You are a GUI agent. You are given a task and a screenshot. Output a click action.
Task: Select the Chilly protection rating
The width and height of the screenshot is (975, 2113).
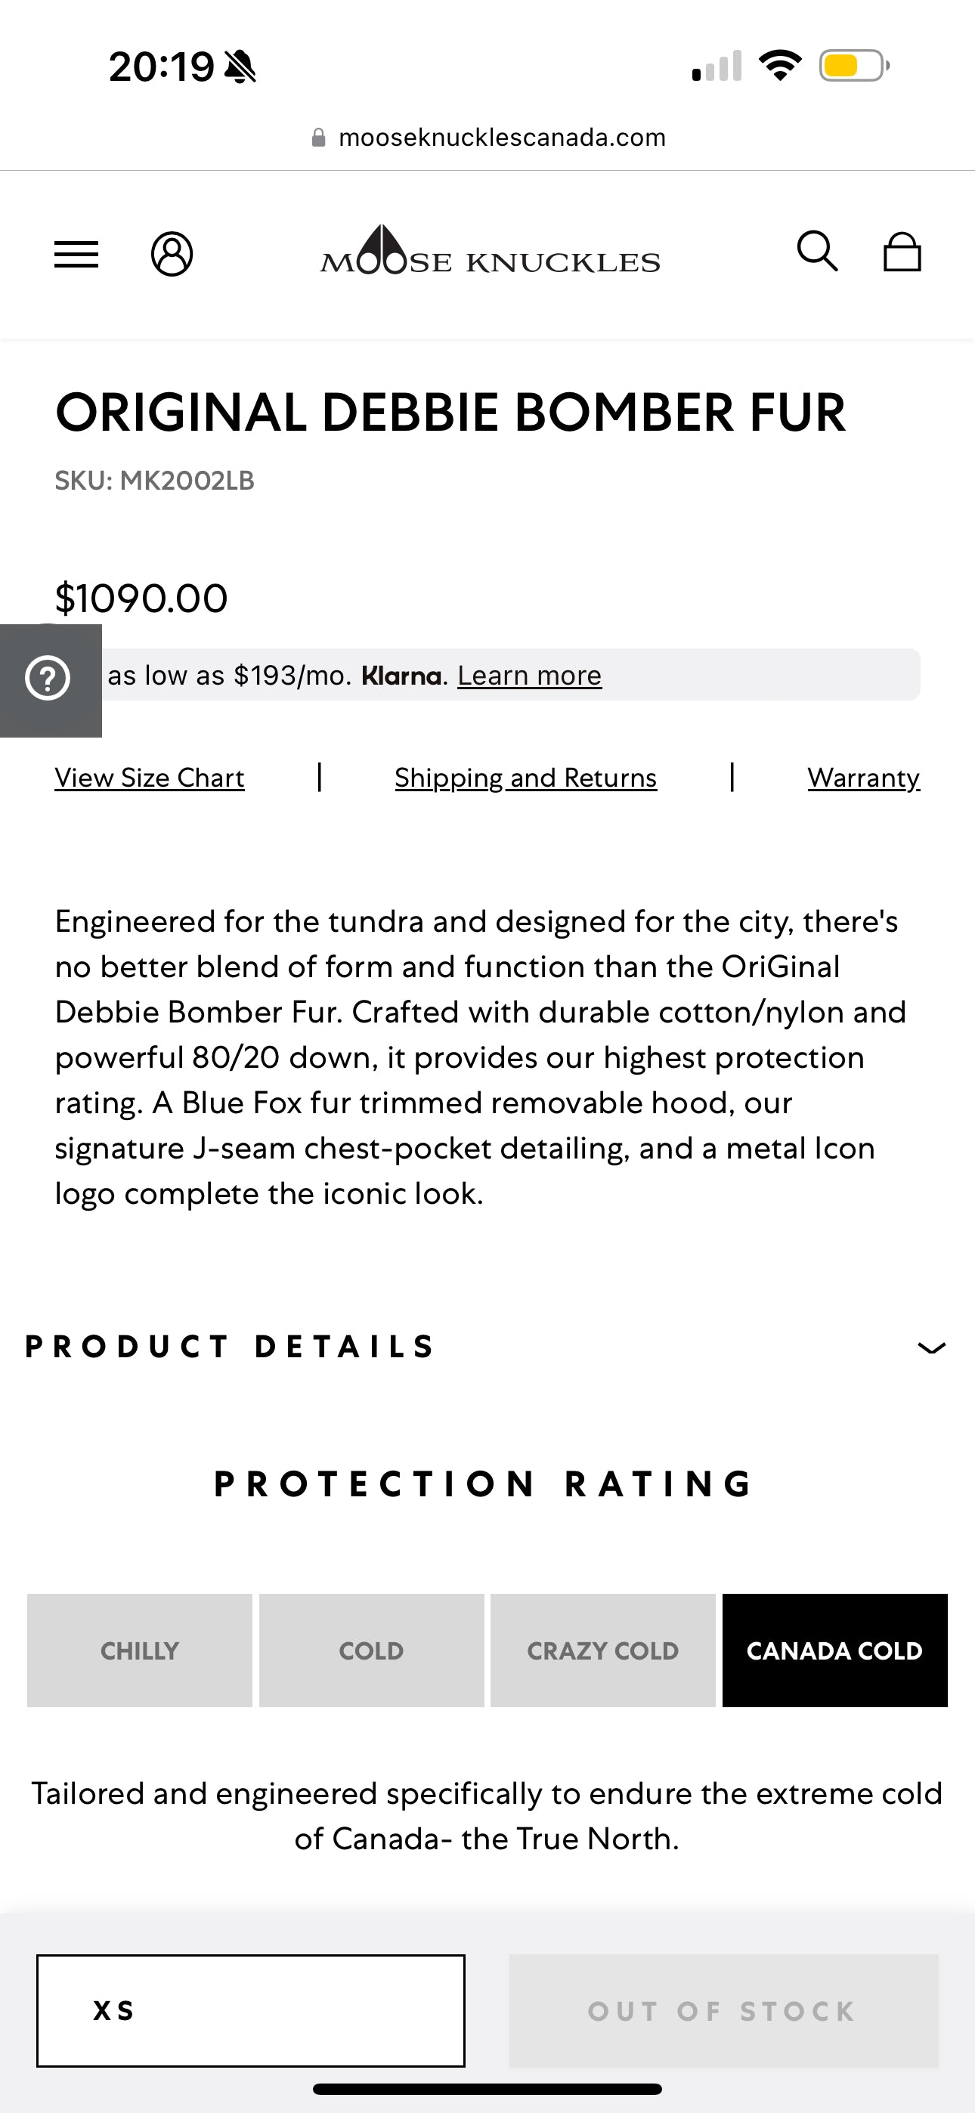coord(140,1650)
